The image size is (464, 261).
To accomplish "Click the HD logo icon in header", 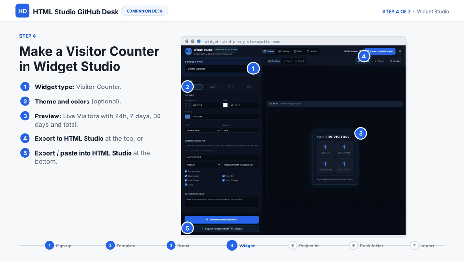I will point(23,11).
